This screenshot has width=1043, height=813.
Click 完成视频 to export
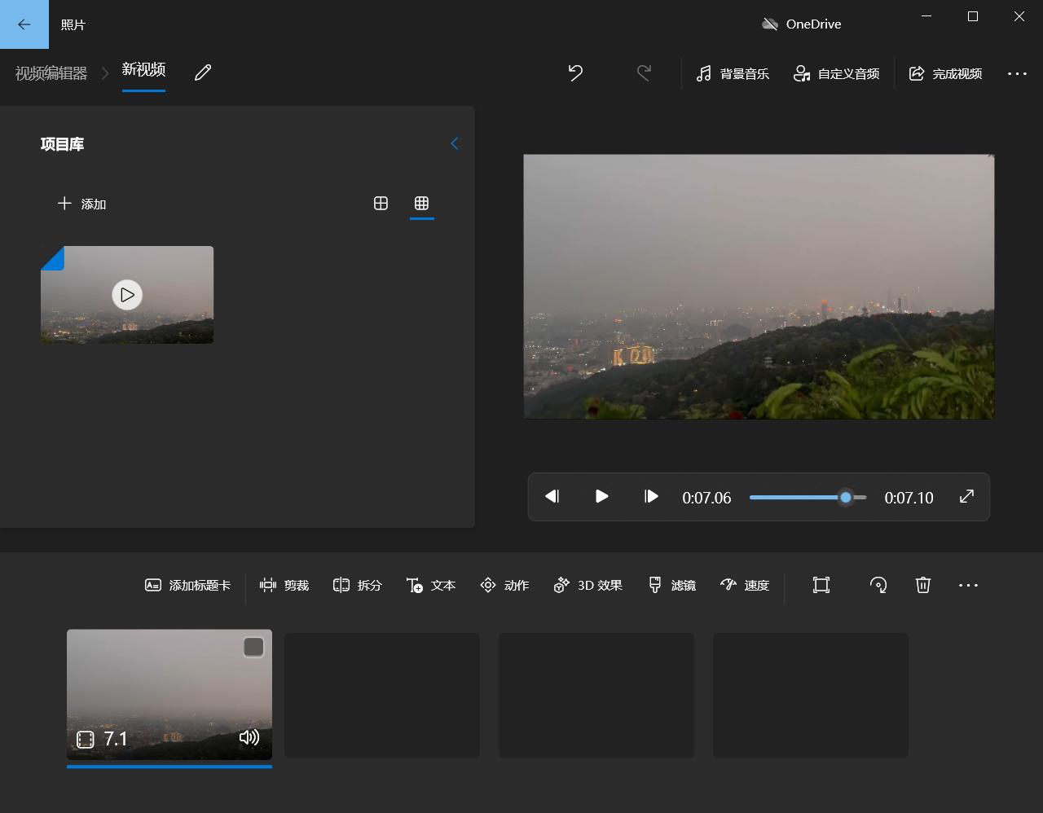pos(946,73)
